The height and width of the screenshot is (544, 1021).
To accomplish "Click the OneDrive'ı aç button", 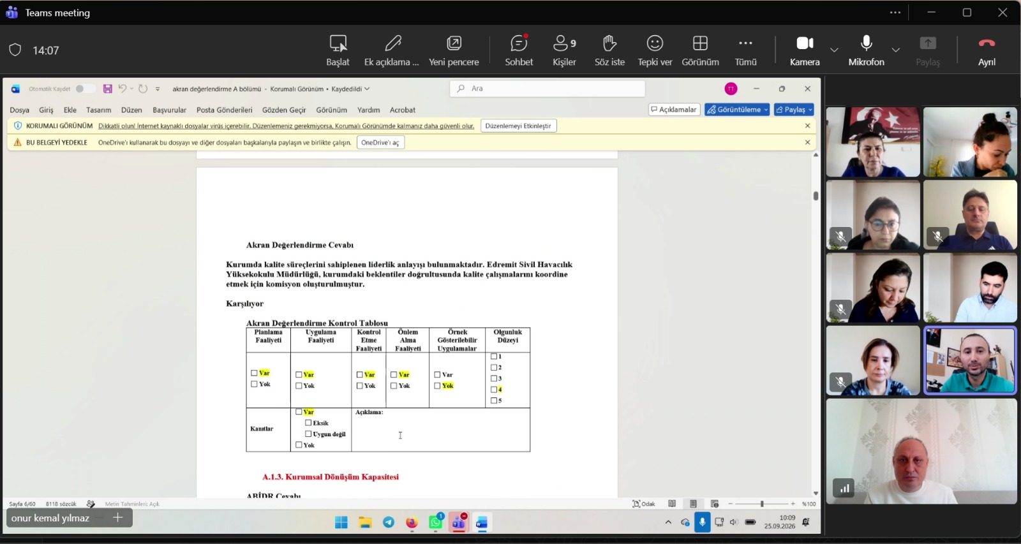I will [380, 142].
